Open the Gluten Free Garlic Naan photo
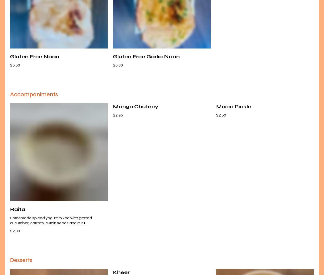 162,24
